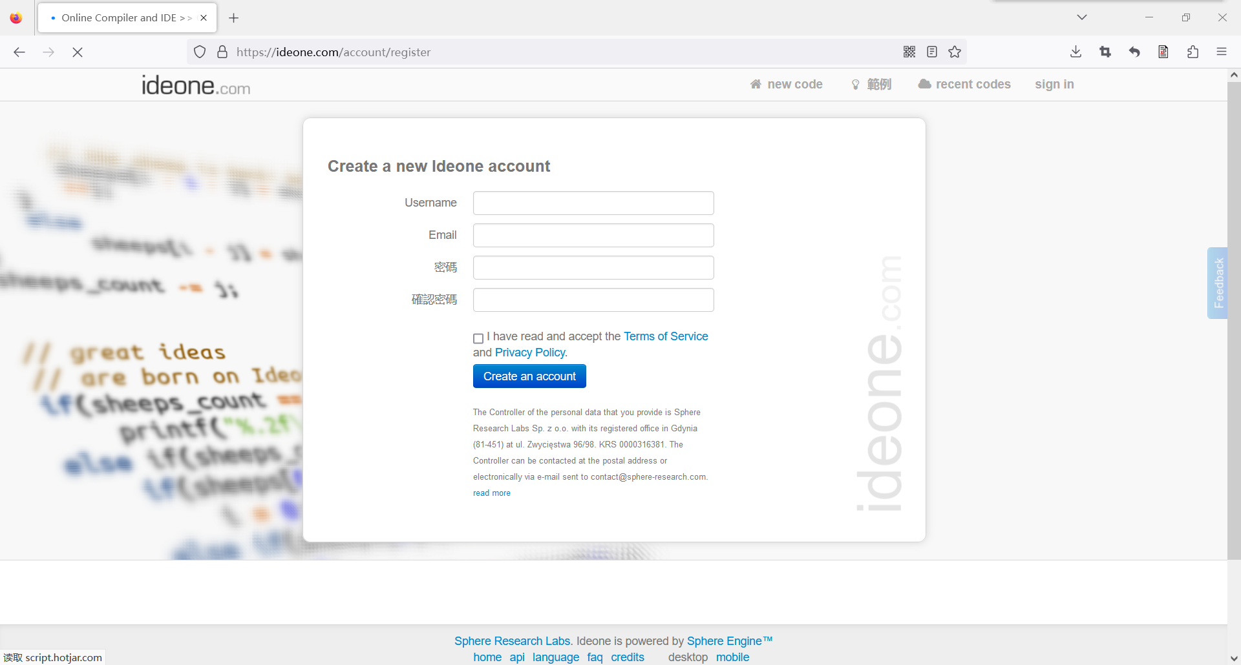Check the accept Terms of Service checkbox

point(478,338)
